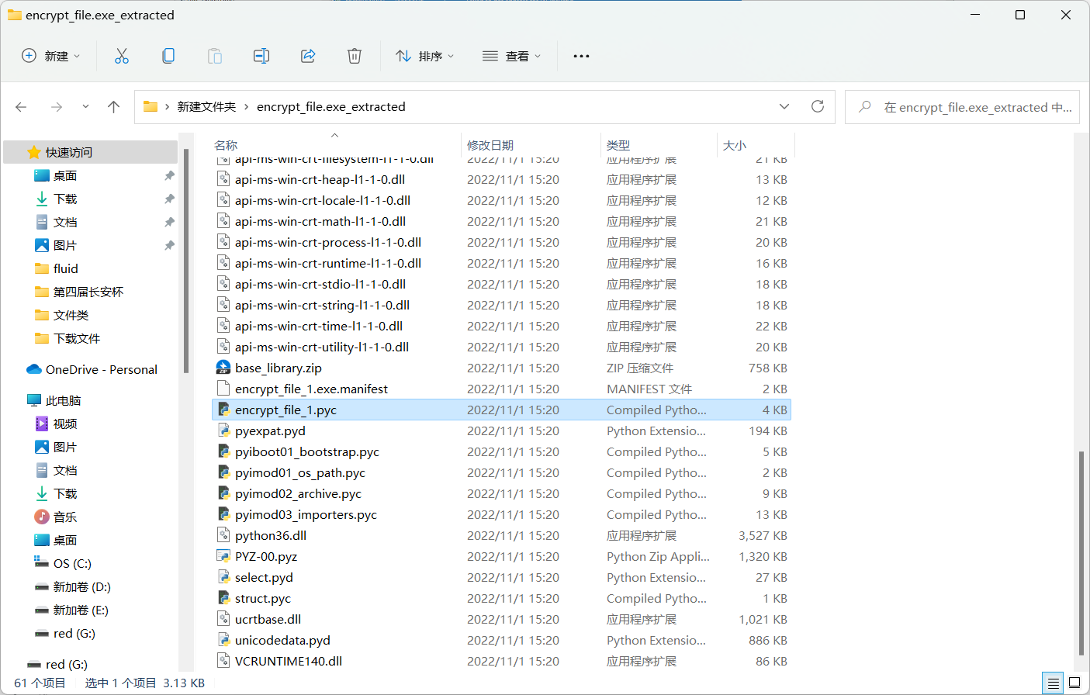Click the search magnifier icon
Screen dimensions: 1090x695
point(864,107)
